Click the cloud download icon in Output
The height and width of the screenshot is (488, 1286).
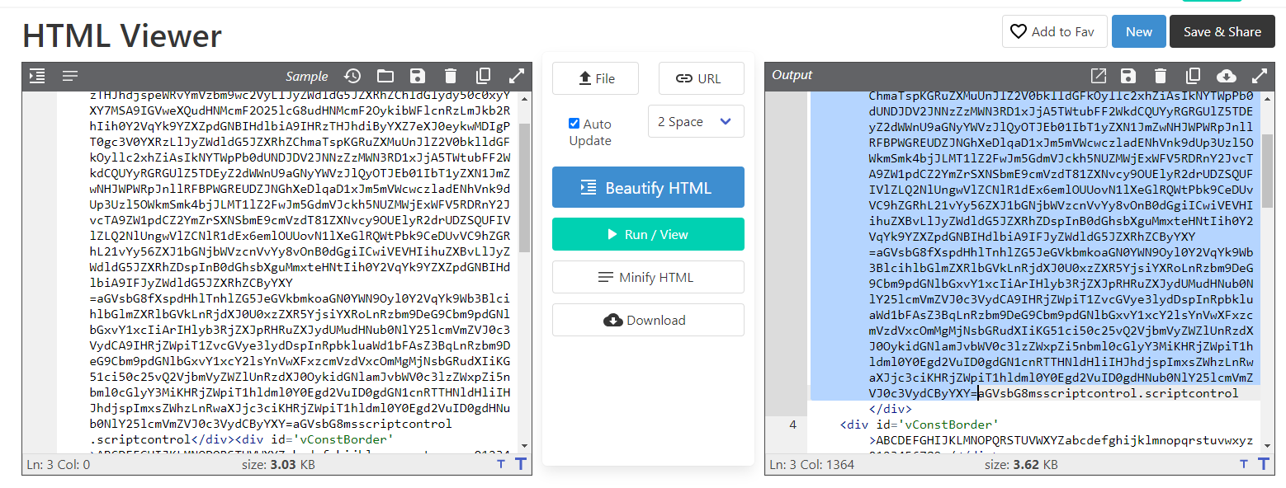[1227, 76]
